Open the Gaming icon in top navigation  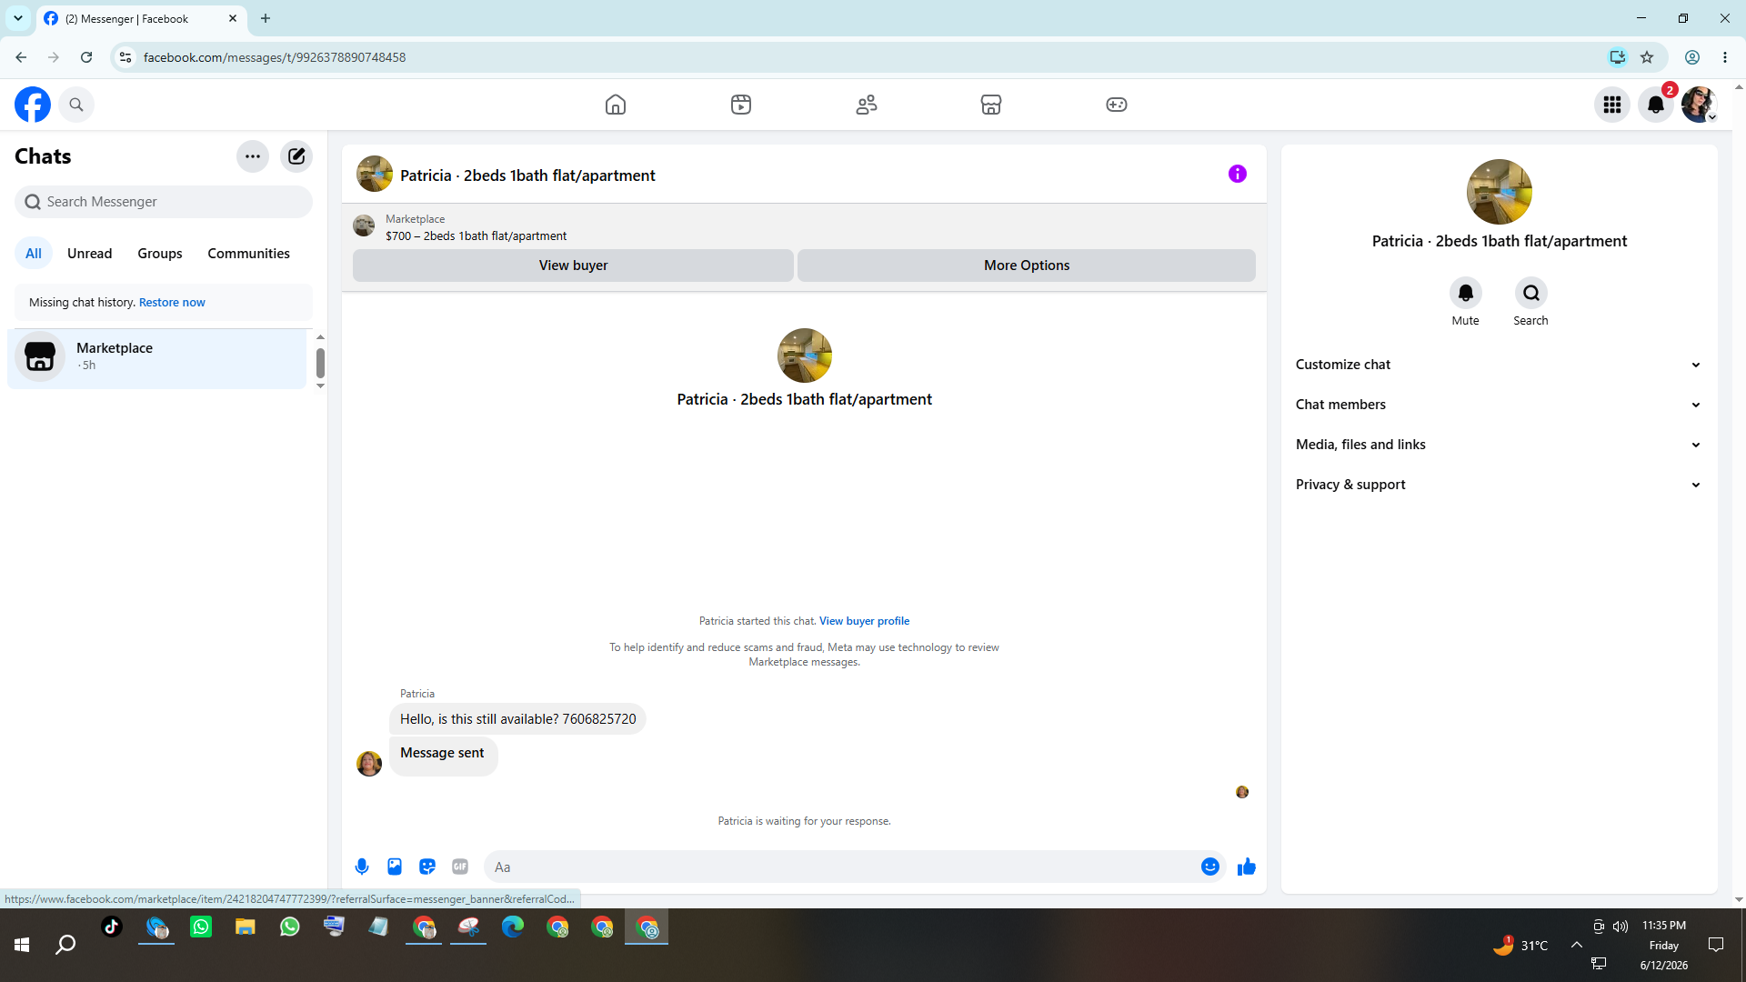tap(1117, 105)
